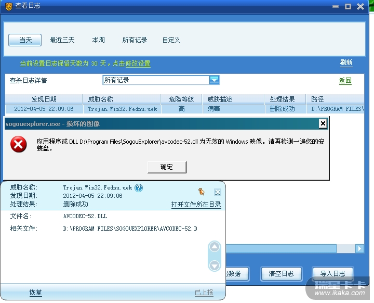Close the 查看日志 window
This screenshot has width=374, height=303.
pos(360,6)
